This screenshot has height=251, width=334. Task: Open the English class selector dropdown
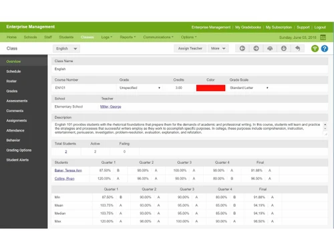tap(66, 48)
